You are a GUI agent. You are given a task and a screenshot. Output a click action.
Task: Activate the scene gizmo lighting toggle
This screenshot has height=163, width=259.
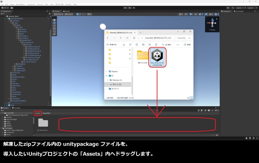[191, 14]
